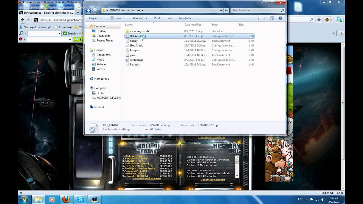Open Recent Places in navigation pane
Image resolution: width=363 pixels, height=204 pixels.
tap(105, 41)
